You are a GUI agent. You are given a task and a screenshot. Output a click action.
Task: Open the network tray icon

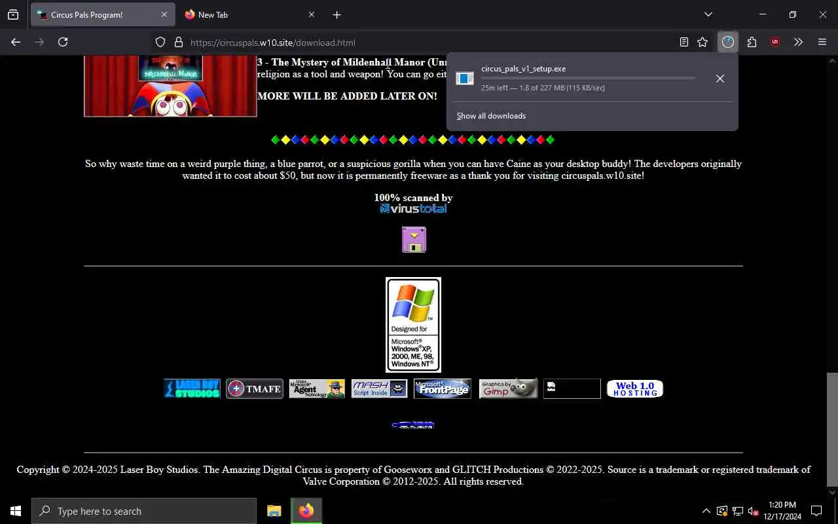coord(738,511)
